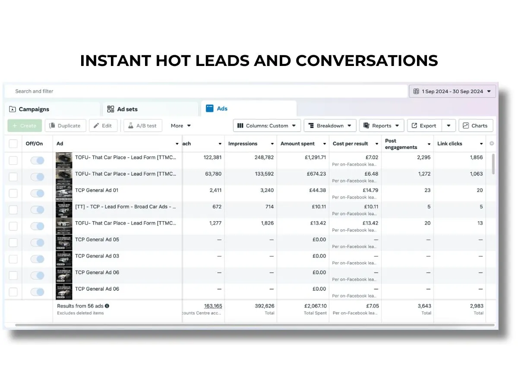Click the Export icon button
The height and width of the screenshot is (388, 518).
(x=414, y=126)
